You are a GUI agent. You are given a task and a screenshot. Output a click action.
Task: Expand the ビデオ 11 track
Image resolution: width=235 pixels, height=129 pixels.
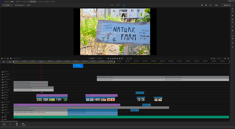point(1,72)
